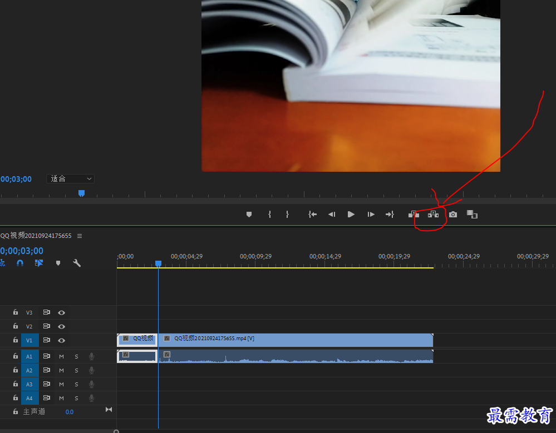The height and width of the screenshot is (433, 556).
Task: Toggle sync lock on V2
Action: [x=46, y=326]
